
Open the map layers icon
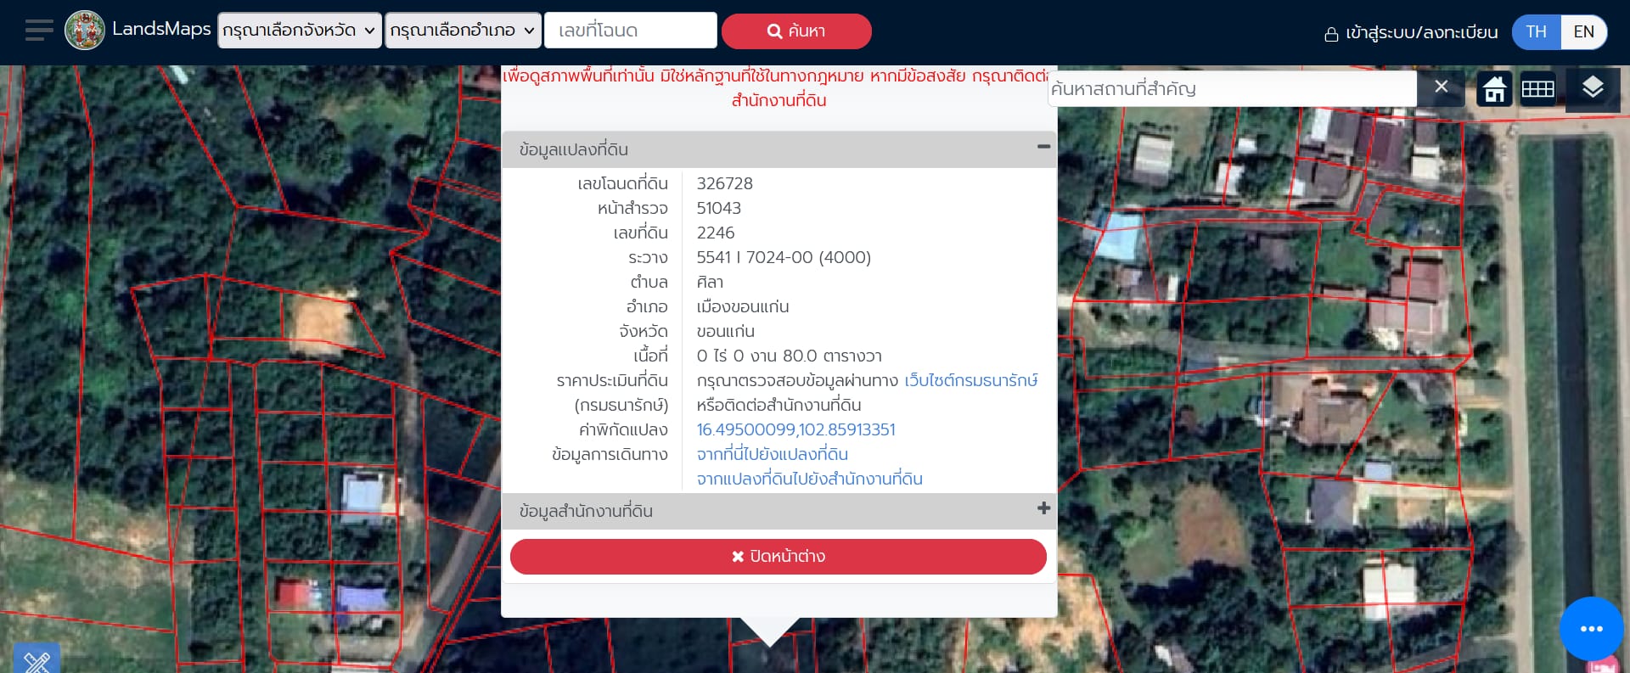point(1593,87)
